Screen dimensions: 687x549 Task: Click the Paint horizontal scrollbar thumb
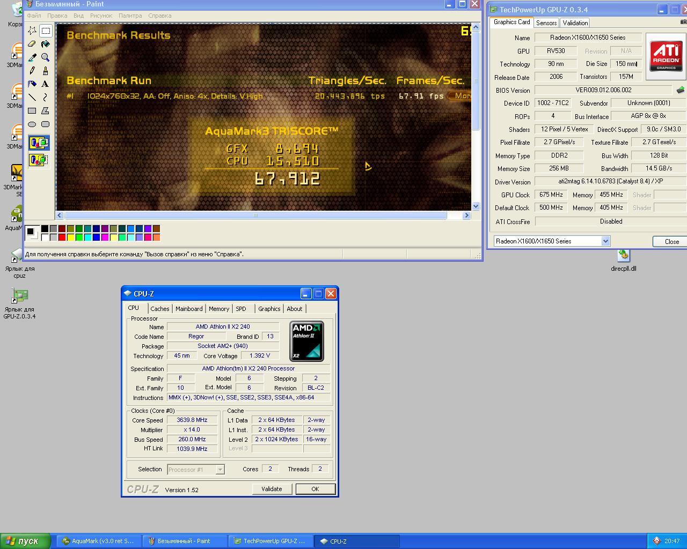(x=255, y=216)
